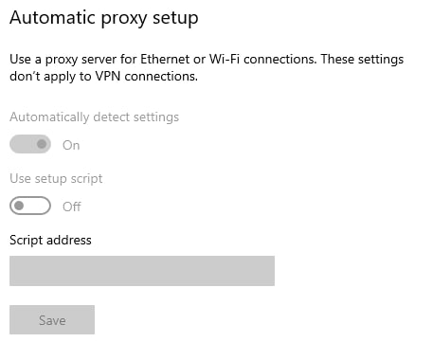Click the word Automatic in the heading
The width and height of the screenshot is (432, 360).
(x=52, y=17)
